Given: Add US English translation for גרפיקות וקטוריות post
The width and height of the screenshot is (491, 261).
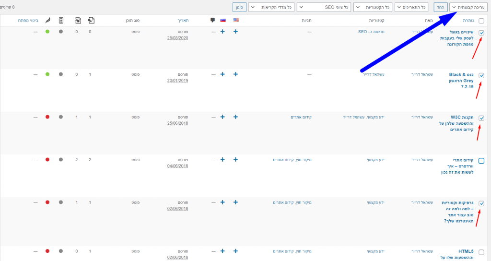Looking at the screenshot, I should pyautogui.click(x=235, y=202).
